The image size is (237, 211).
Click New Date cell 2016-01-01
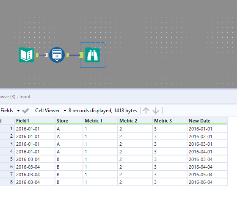pyautogui.click(x=207, y=129)
